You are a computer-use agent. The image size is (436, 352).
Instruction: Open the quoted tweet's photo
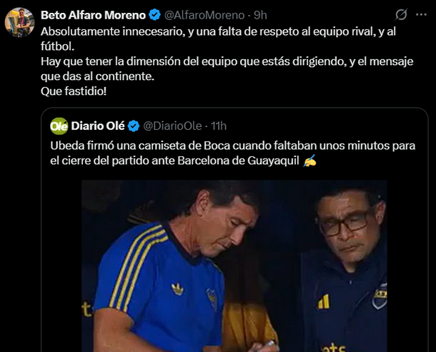pos(234,266)
